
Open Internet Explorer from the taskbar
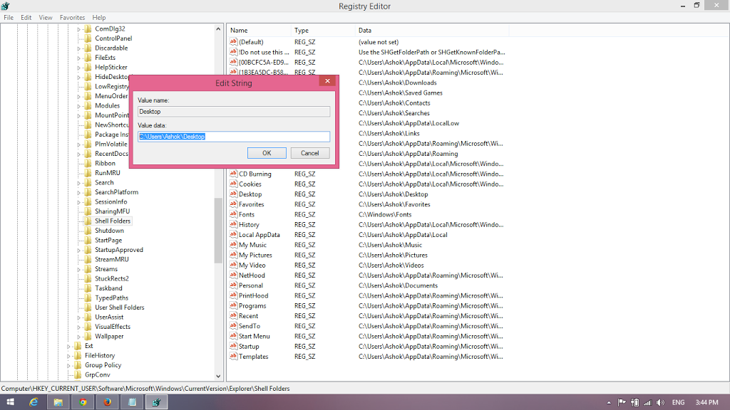(34, 402)
